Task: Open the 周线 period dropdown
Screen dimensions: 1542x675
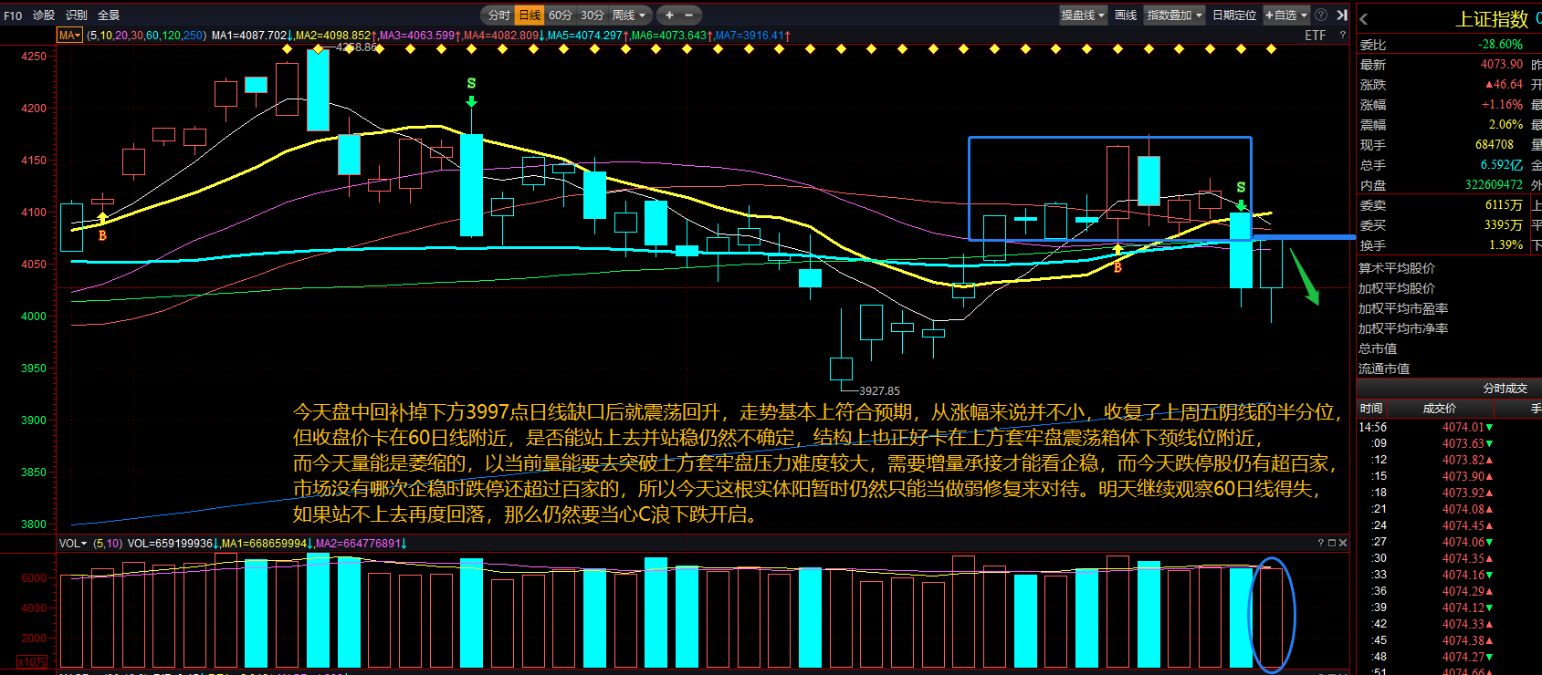Action: (x=629, y=15)
